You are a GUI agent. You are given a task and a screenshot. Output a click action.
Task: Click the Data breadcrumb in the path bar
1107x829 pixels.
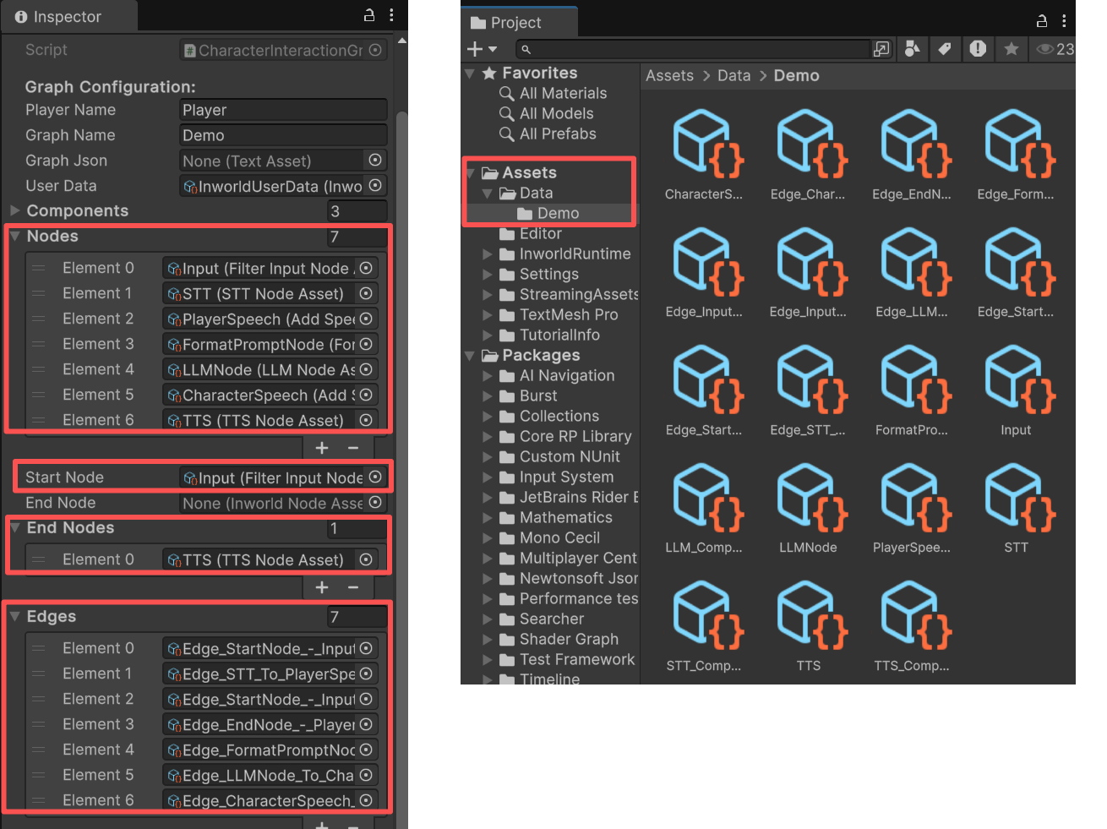pyautogui.click(x=733, y=75)
